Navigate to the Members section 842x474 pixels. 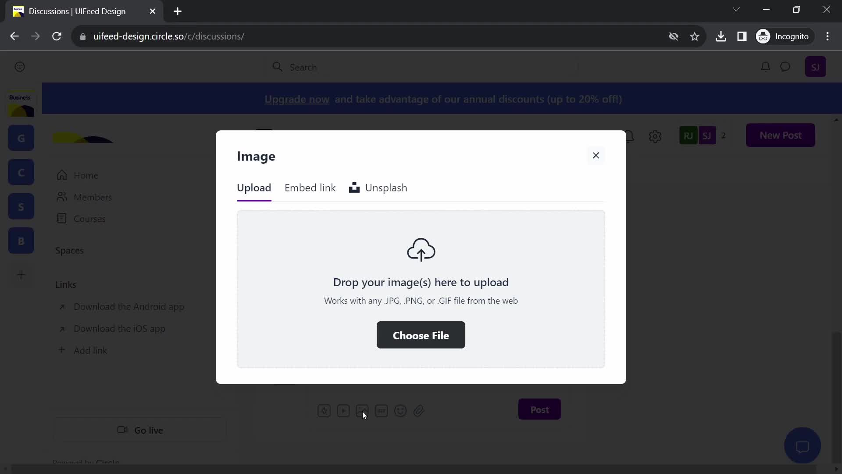(x=93, y=197)
